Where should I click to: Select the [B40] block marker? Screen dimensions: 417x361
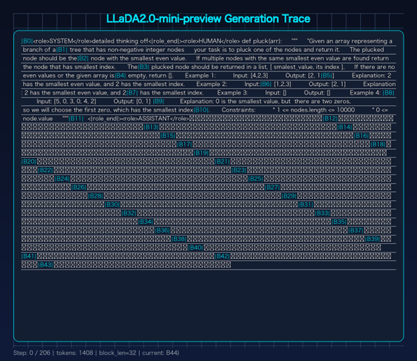point(195,247)
